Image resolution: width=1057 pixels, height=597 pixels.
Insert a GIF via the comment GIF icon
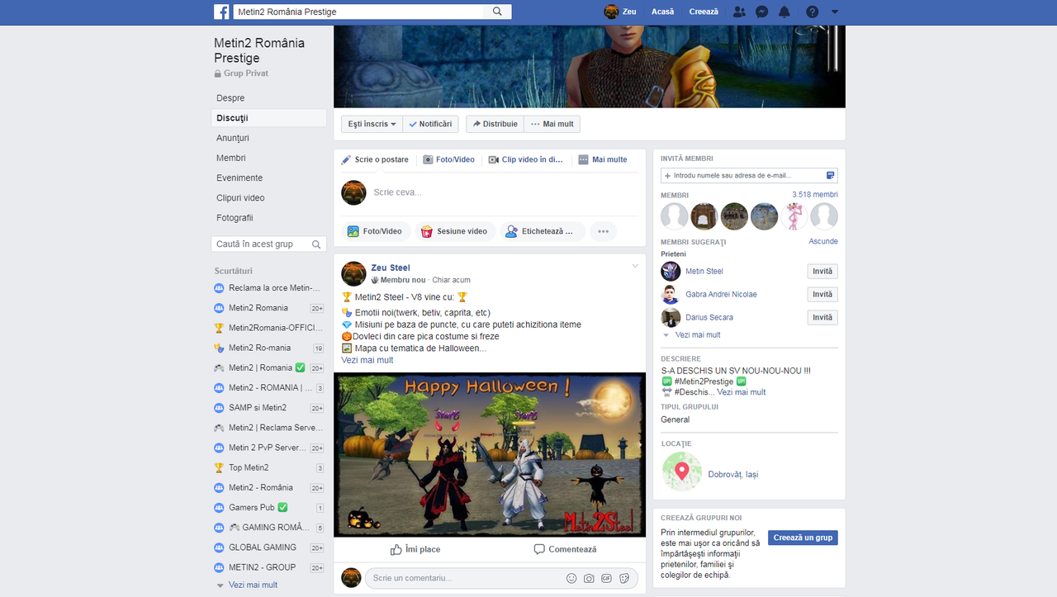tap(606, 578)
